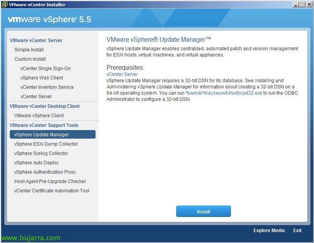
Task: Click the Prerequisites heading
Action: pos(125,68)
